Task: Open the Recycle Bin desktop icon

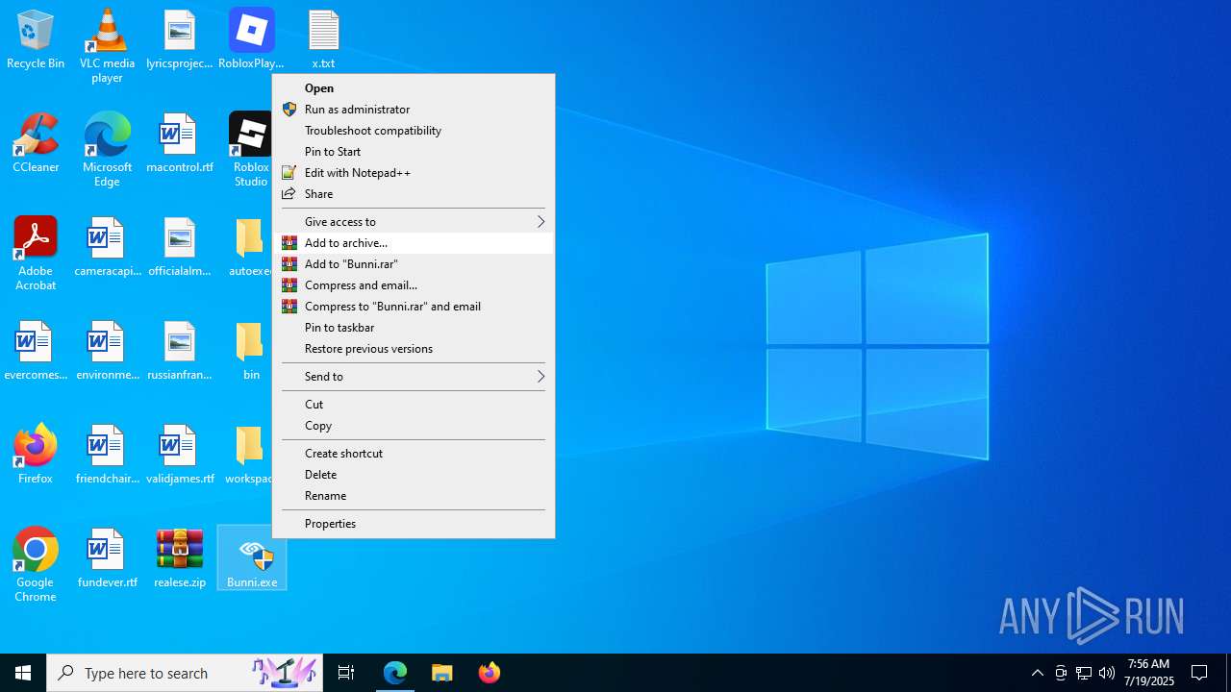Action: coord(36,39)
